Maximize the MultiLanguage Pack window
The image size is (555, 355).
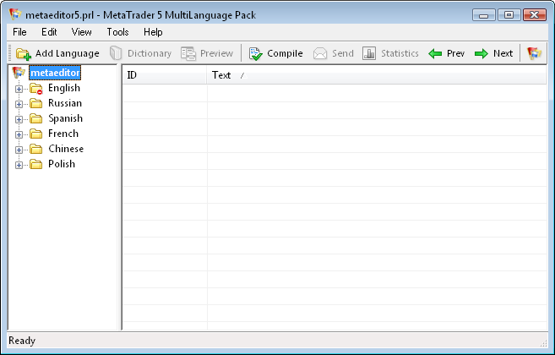coord(509,15)
